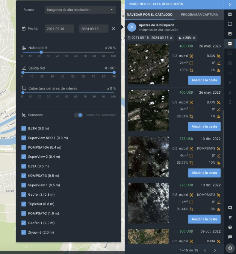Uncheck Ziyuan-3 (2.0 m) sensor
236x254 pixels.
point(24,232)
